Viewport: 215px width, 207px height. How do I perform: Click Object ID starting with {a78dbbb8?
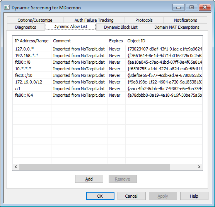pyautogui.click(x=165, y=95)
